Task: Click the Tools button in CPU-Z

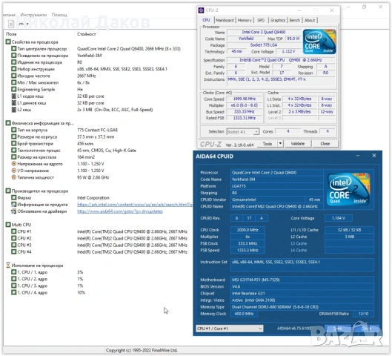Action: tap(268, 144)
